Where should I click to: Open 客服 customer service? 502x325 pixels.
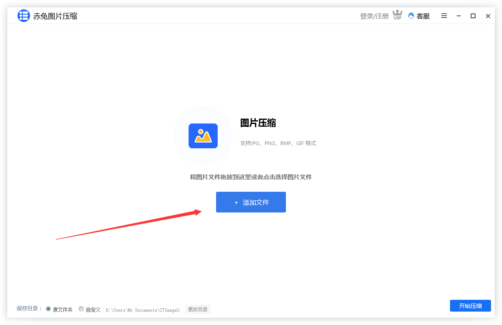[419, 16]
